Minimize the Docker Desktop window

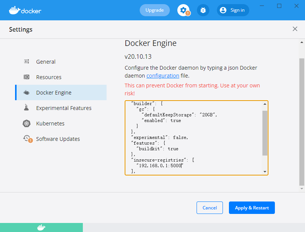[262, 6]
